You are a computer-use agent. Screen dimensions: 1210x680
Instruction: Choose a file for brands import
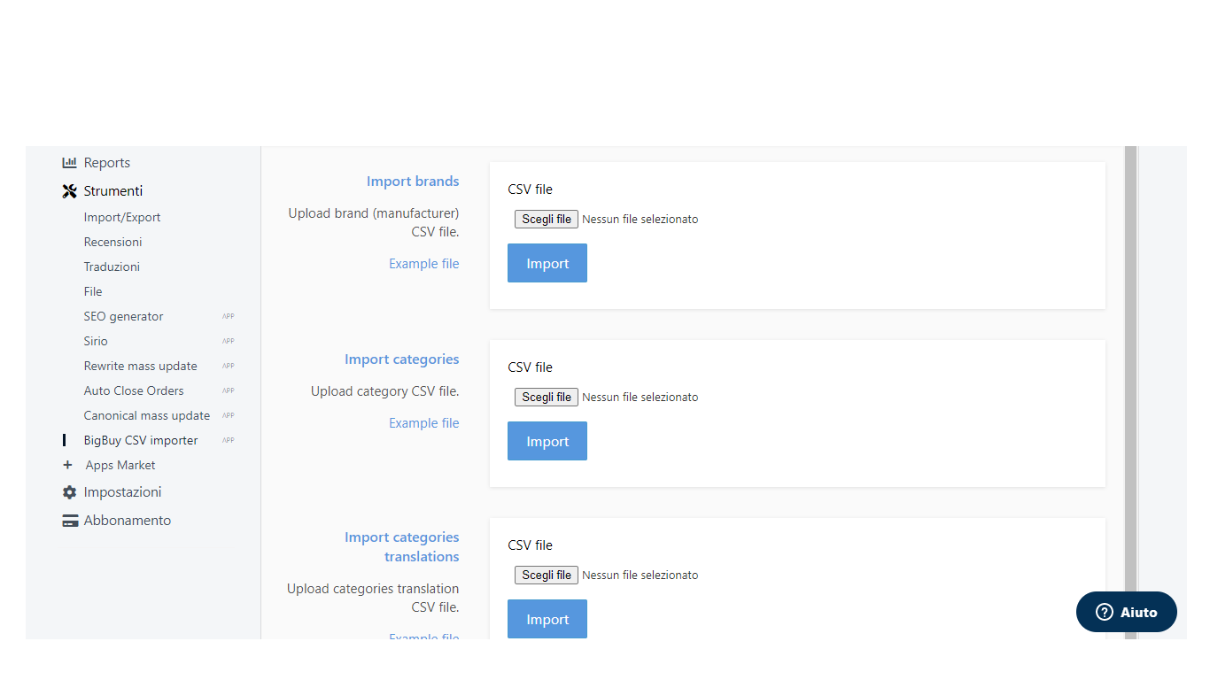546,219
